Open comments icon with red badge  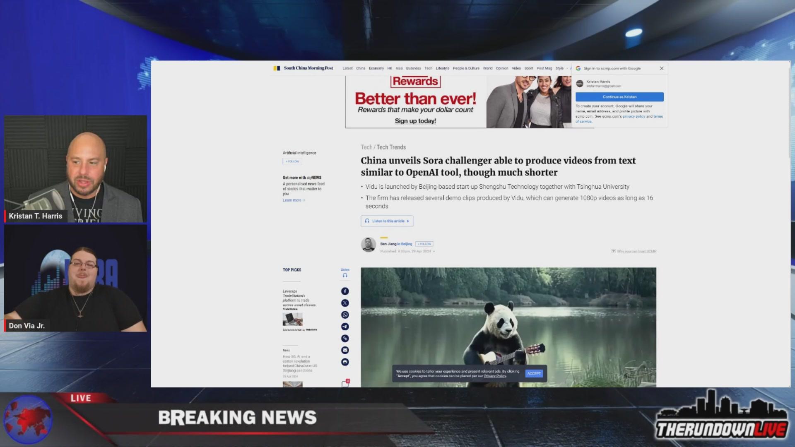pos(345,384)
